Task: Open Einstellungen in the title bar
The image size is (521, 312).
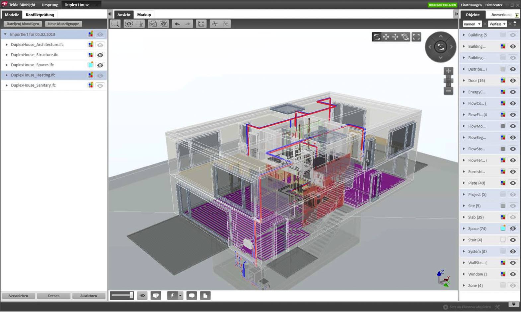Action: 471,5
